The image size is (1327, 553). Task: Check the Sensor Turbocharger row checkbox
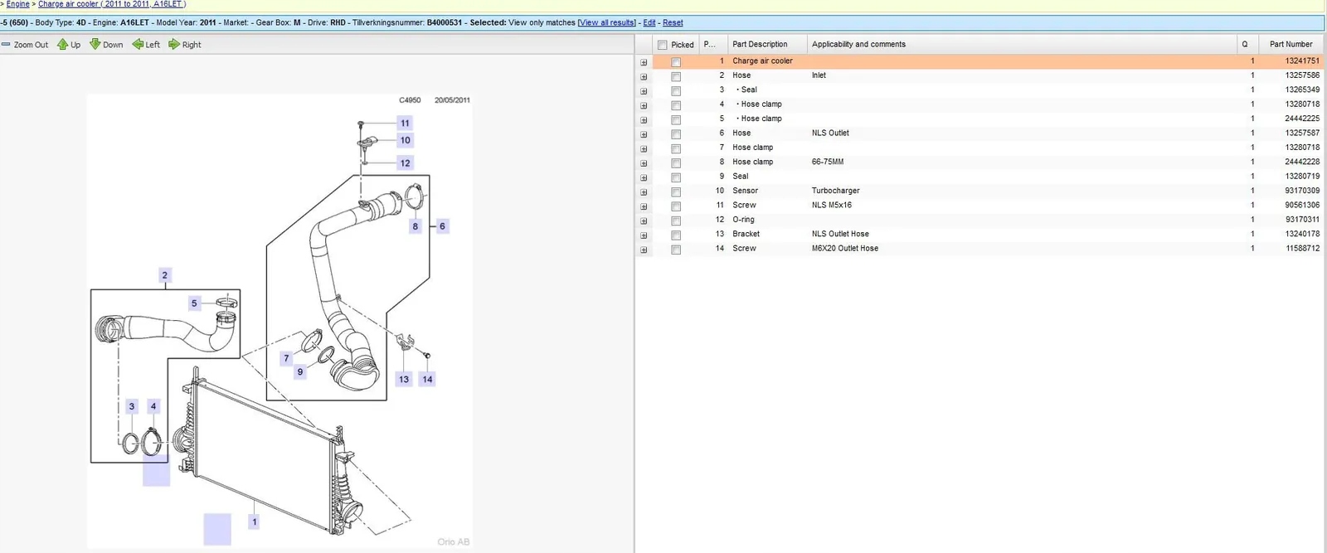click(676, 192)
